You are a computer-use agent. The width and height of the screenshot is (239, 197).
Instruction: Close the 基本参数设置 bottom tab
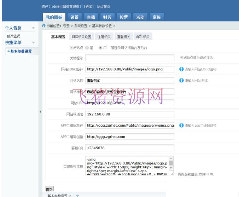click(70, 195)
